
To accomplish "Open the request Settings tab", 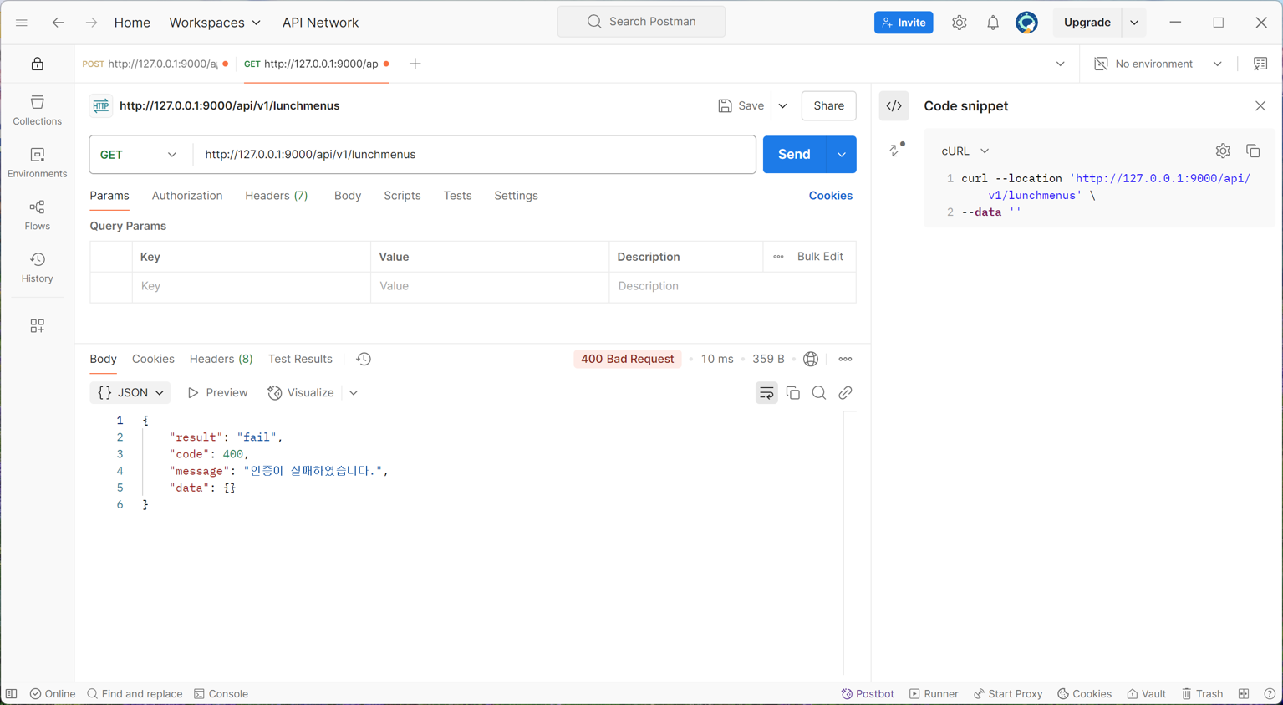I will [516, 196].
